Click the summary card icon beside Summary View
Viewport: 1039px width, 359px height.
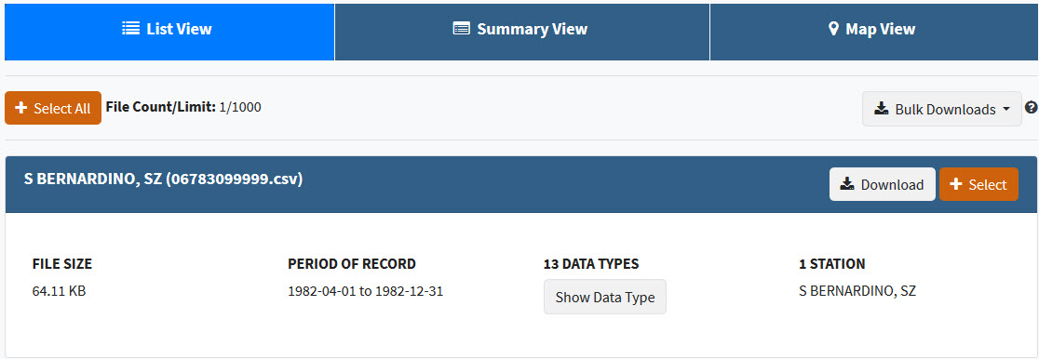[x=461, y=29]
